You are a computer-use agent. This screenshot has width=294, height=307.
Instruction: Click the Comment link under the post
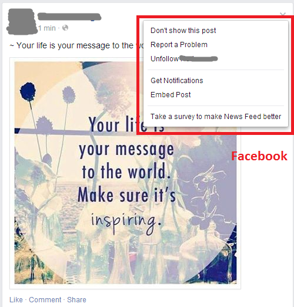(x=45, y=300)
